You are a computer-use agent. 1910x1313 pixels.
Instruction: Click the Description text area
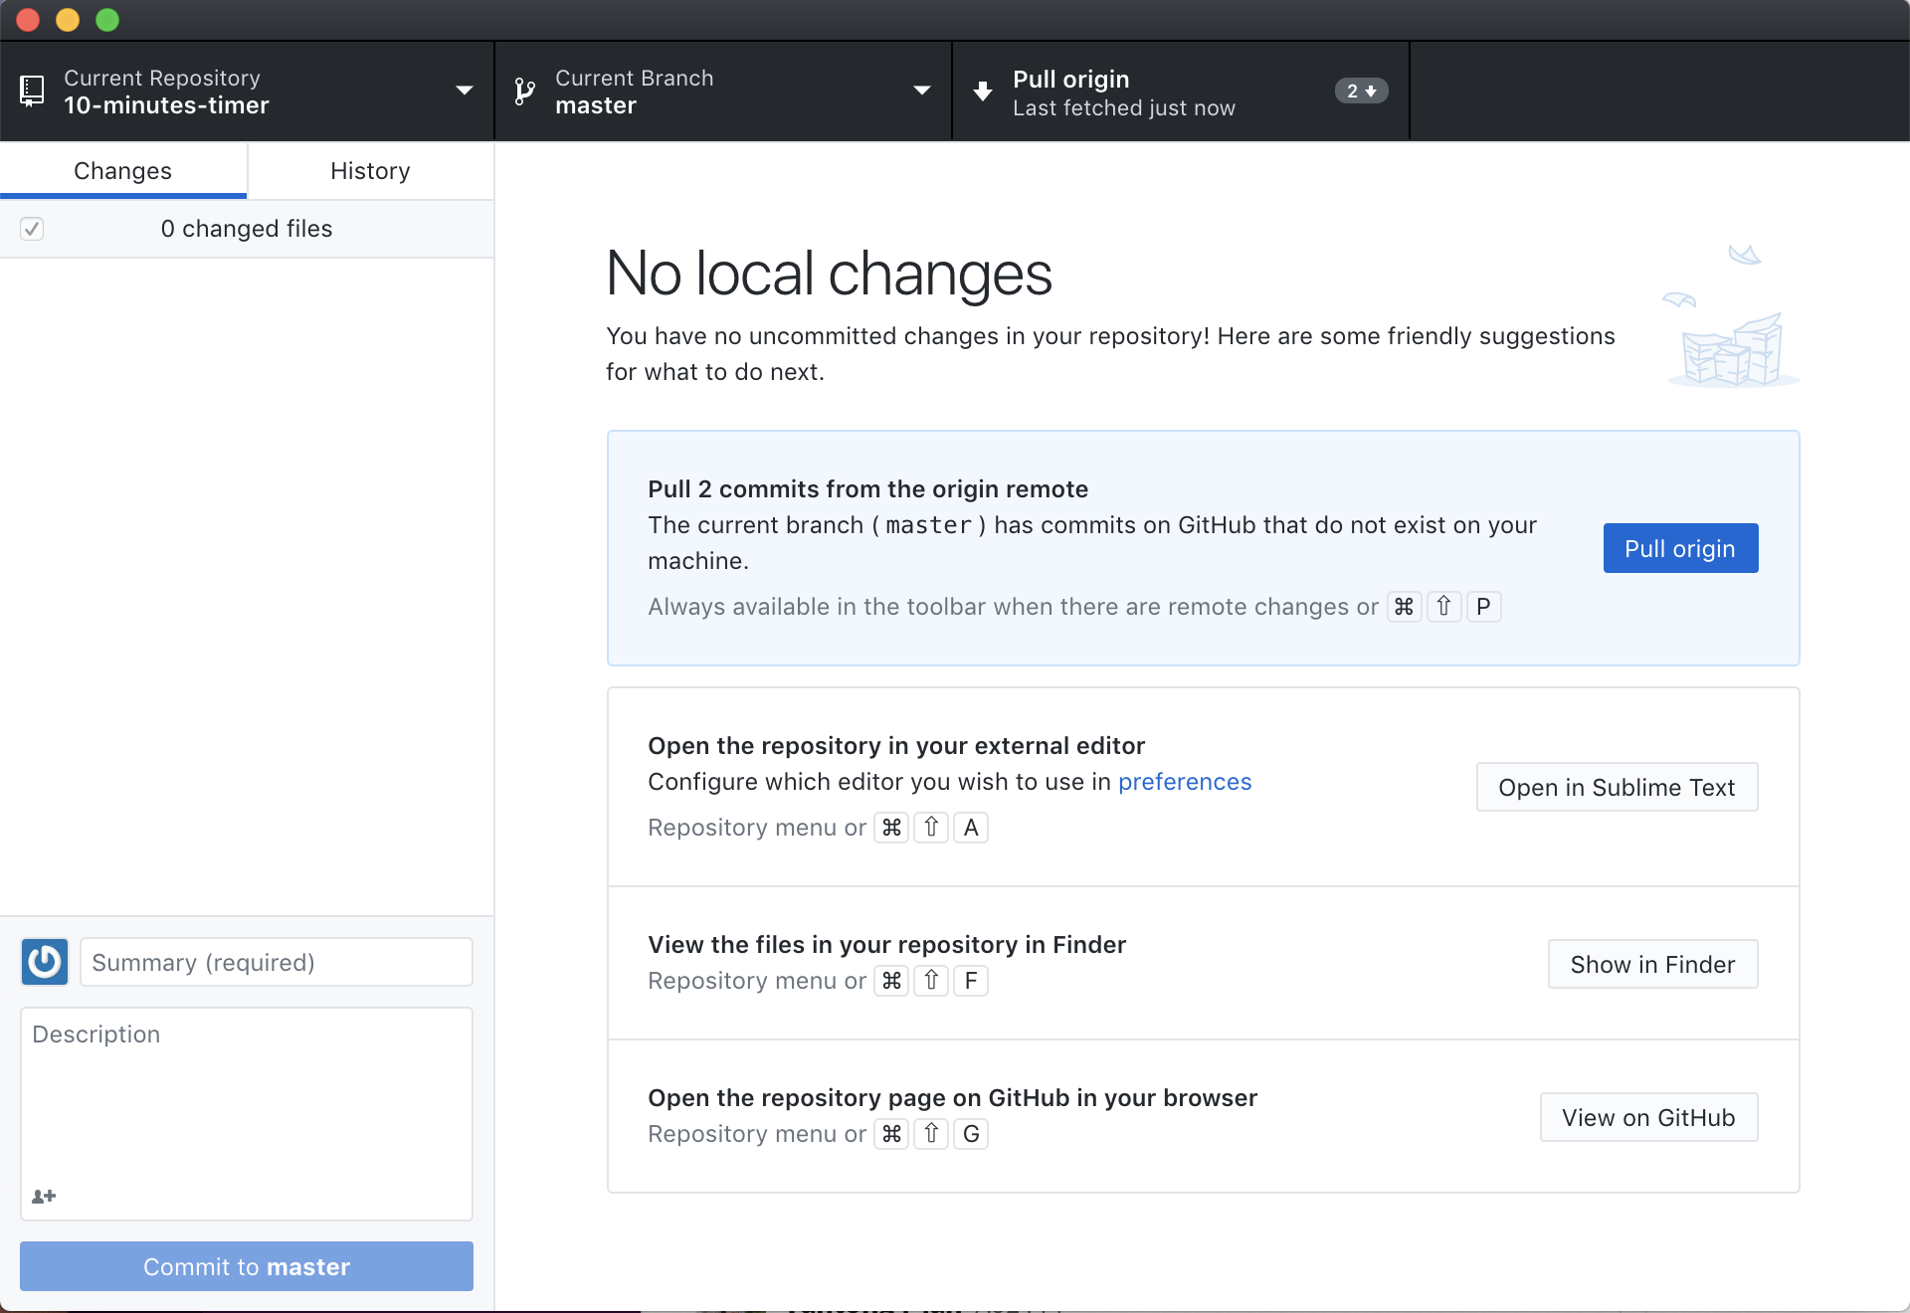point(246,1094)
